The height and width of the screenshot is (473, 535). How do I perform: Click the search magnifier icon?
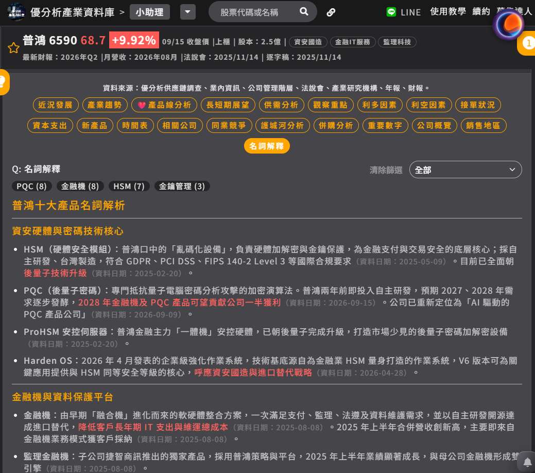click(304, 12)
